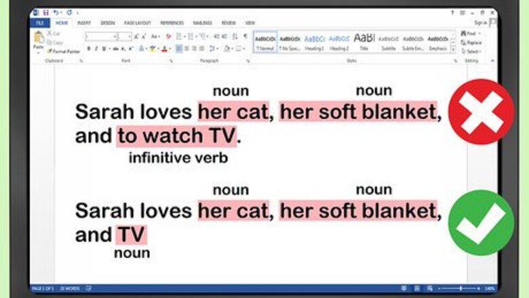Screen dimensions: 529x298
Task: Toggle align left paragraph button
Action: click(179, 49)
